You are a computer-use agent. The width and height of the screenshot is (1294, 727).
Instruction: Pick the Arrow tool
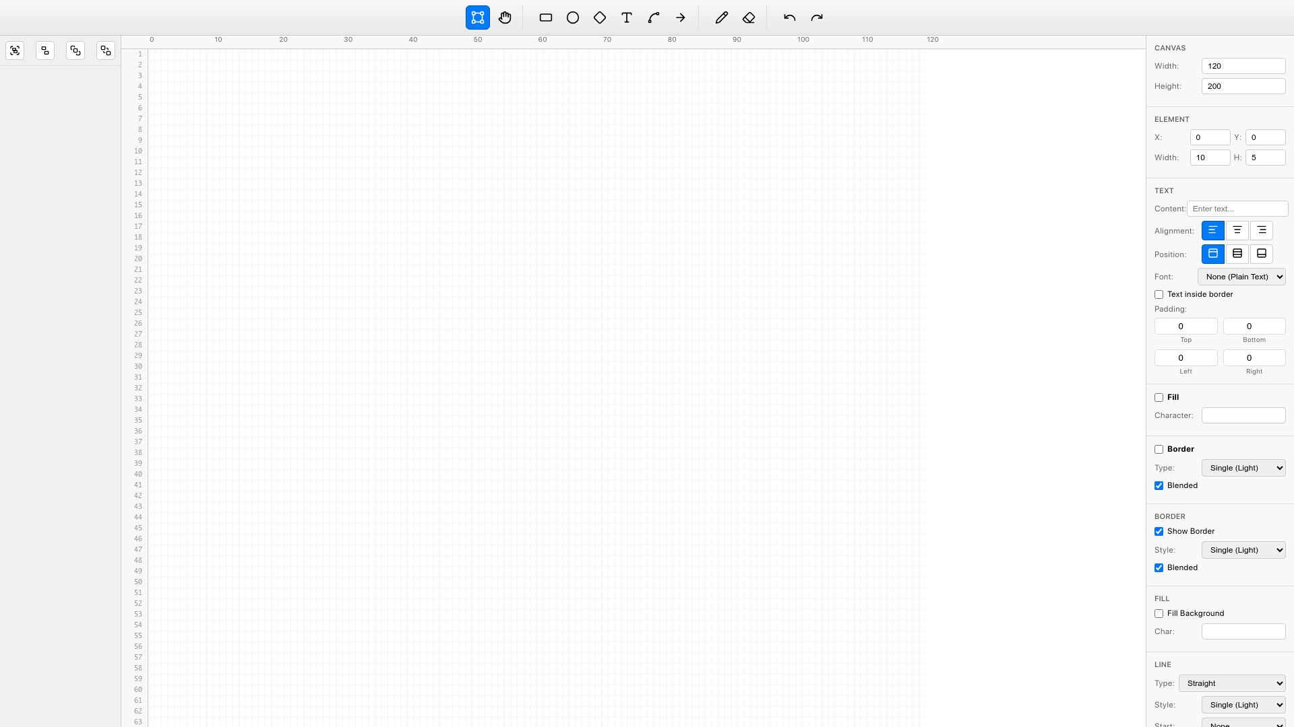(681, 18)
